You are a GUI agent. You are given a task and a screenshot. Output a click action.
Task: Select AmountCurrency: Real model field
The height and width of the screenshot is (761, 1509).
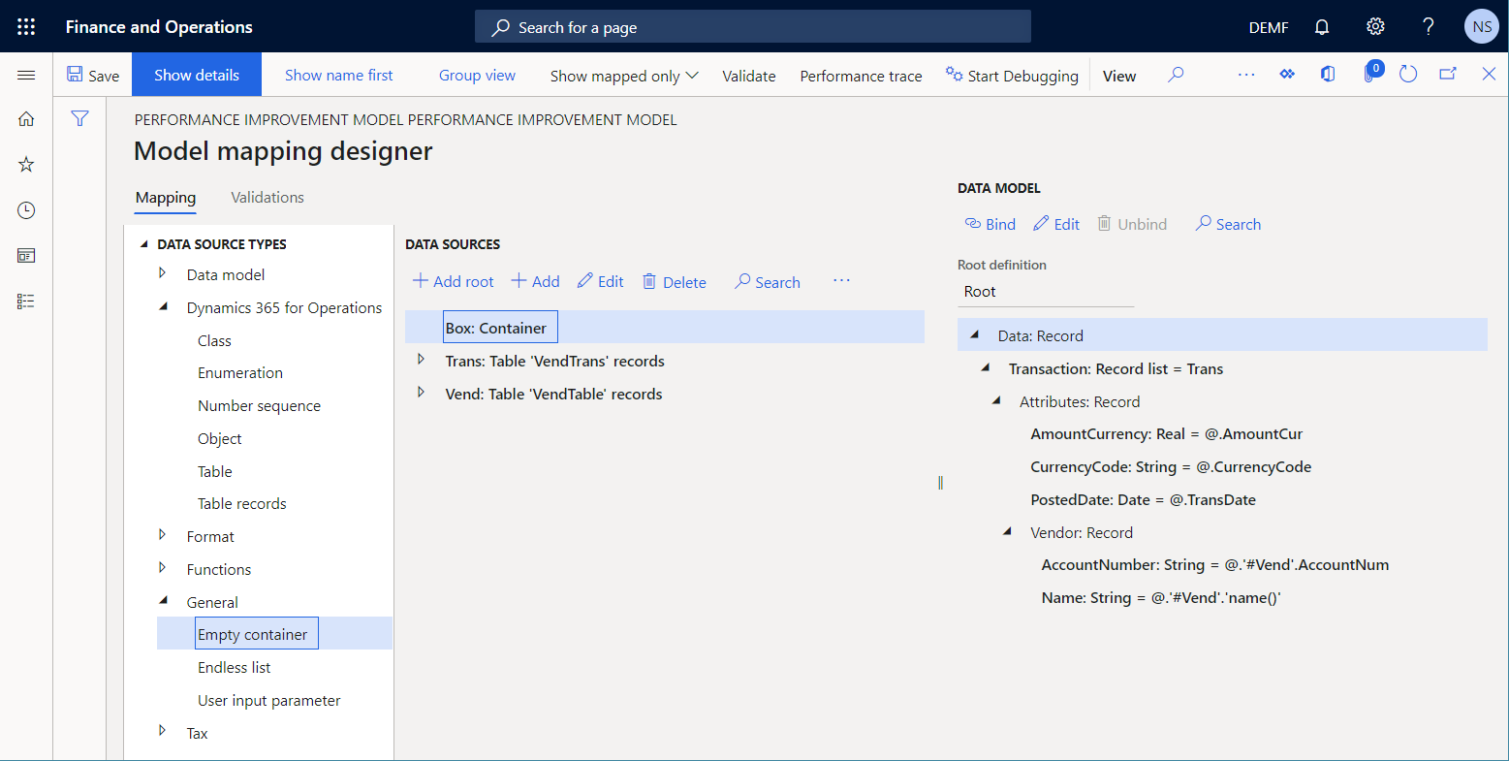coord(1166,433)
